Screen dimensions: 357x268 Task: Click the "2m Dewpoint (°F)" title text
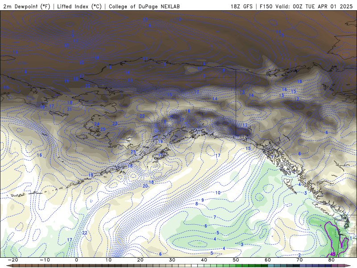(27, 6)
